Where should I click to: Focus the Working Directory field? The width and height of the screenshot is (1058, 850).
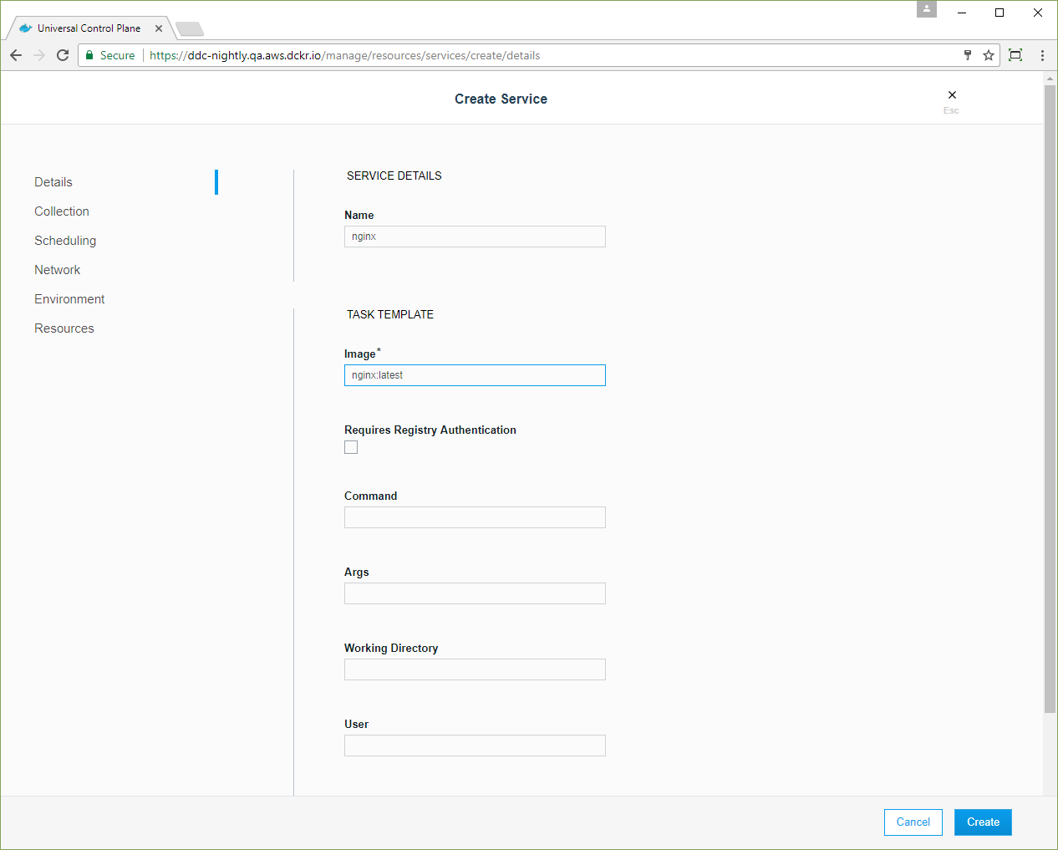475,669
